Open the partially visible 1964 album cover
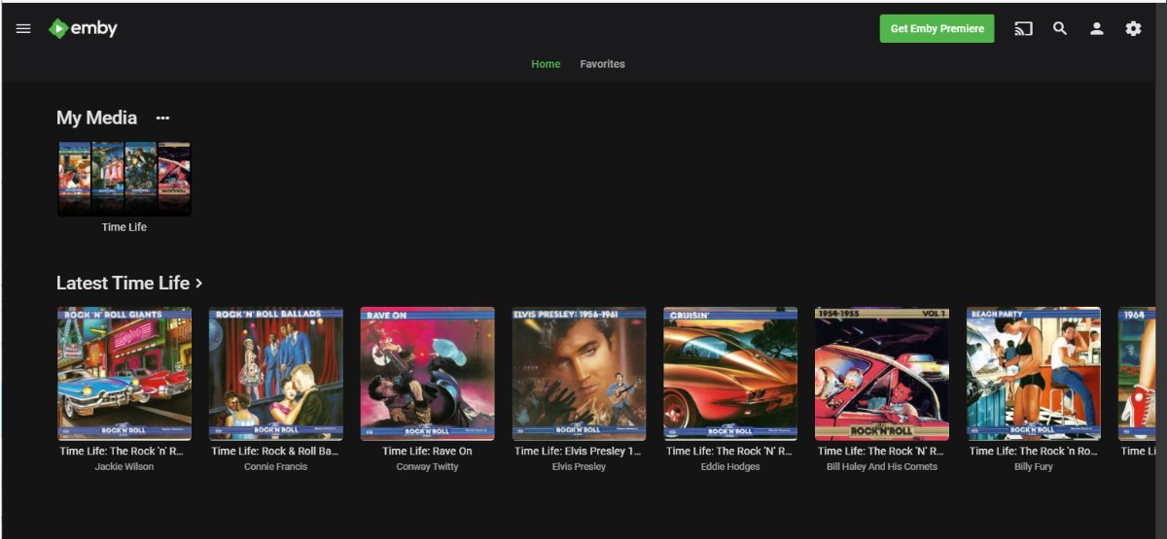The height and width of the screenshot is (539, 1167). tap(1137, 374)
